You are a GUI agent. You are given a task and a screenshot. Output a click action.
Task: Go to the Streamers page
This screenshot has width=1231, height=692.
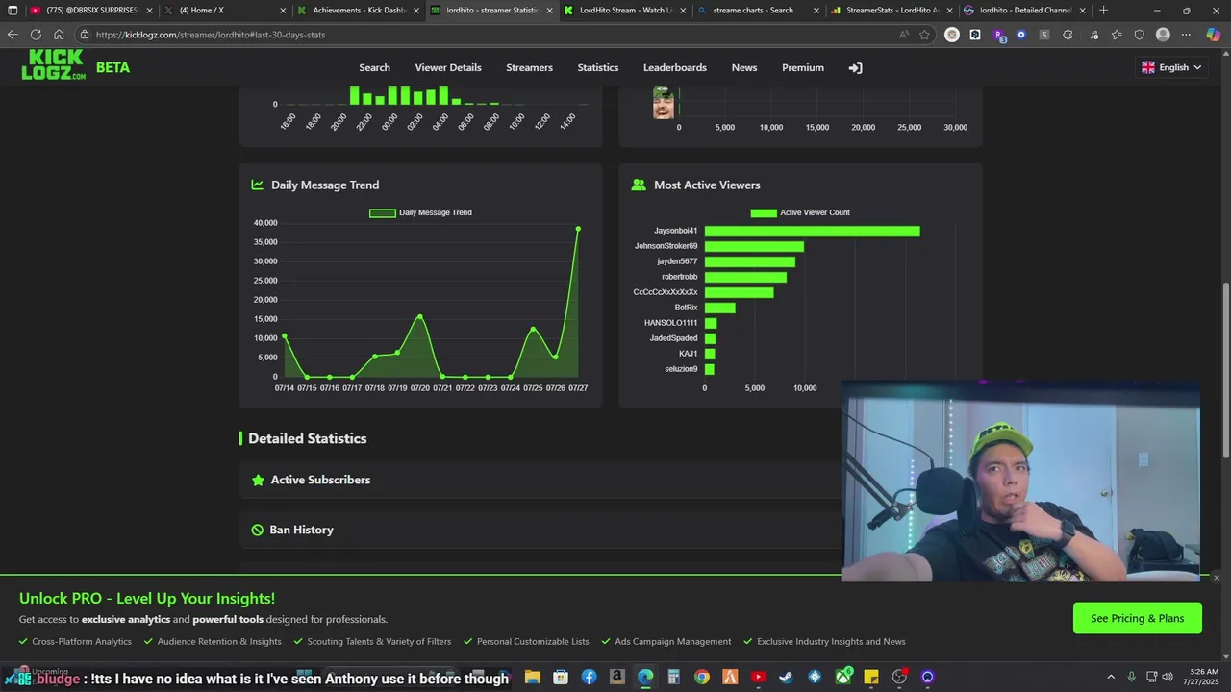click(x=529, y=67)
